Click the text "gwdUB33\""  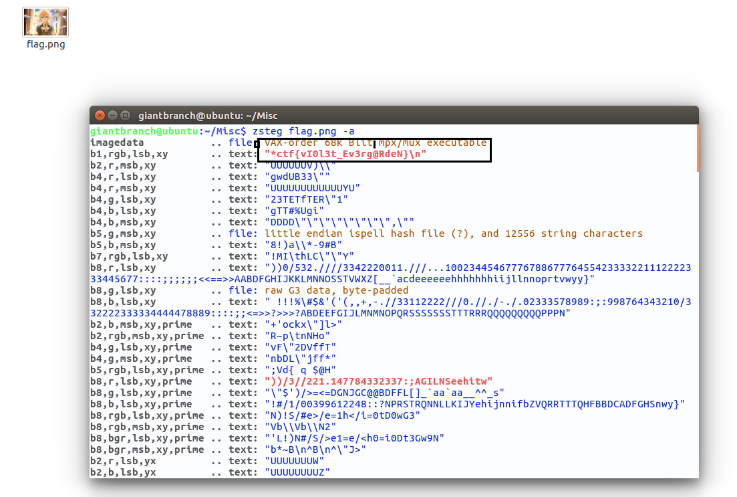coord(297,177)
